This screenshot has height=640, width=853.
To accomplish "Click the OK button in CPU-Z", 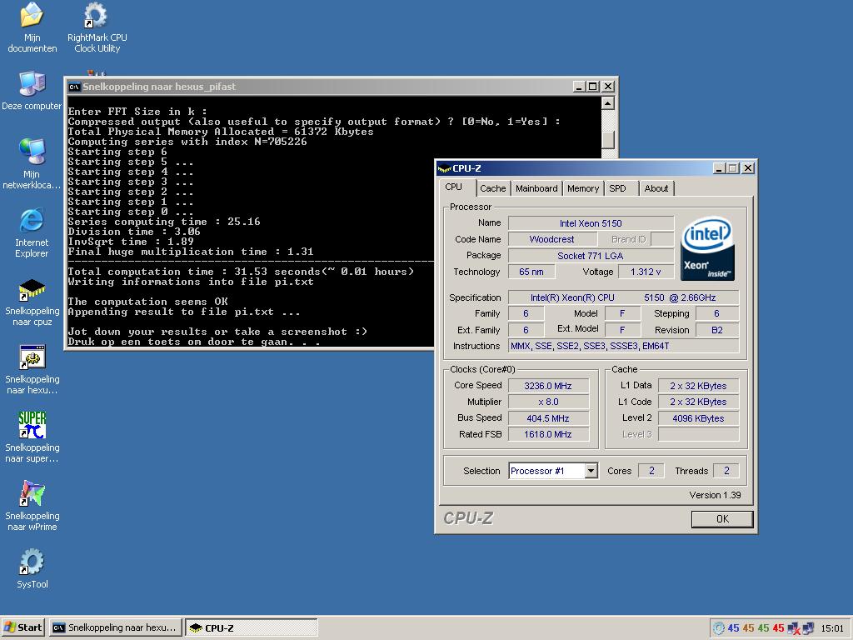I will 722,519.
